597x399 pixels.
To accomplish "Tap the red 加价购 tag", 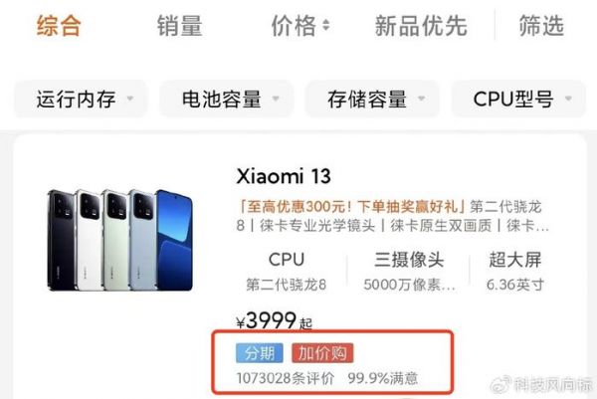I will pos(322,353).
